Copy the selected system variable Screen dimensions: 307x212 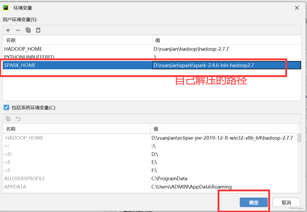click(8, 119)
